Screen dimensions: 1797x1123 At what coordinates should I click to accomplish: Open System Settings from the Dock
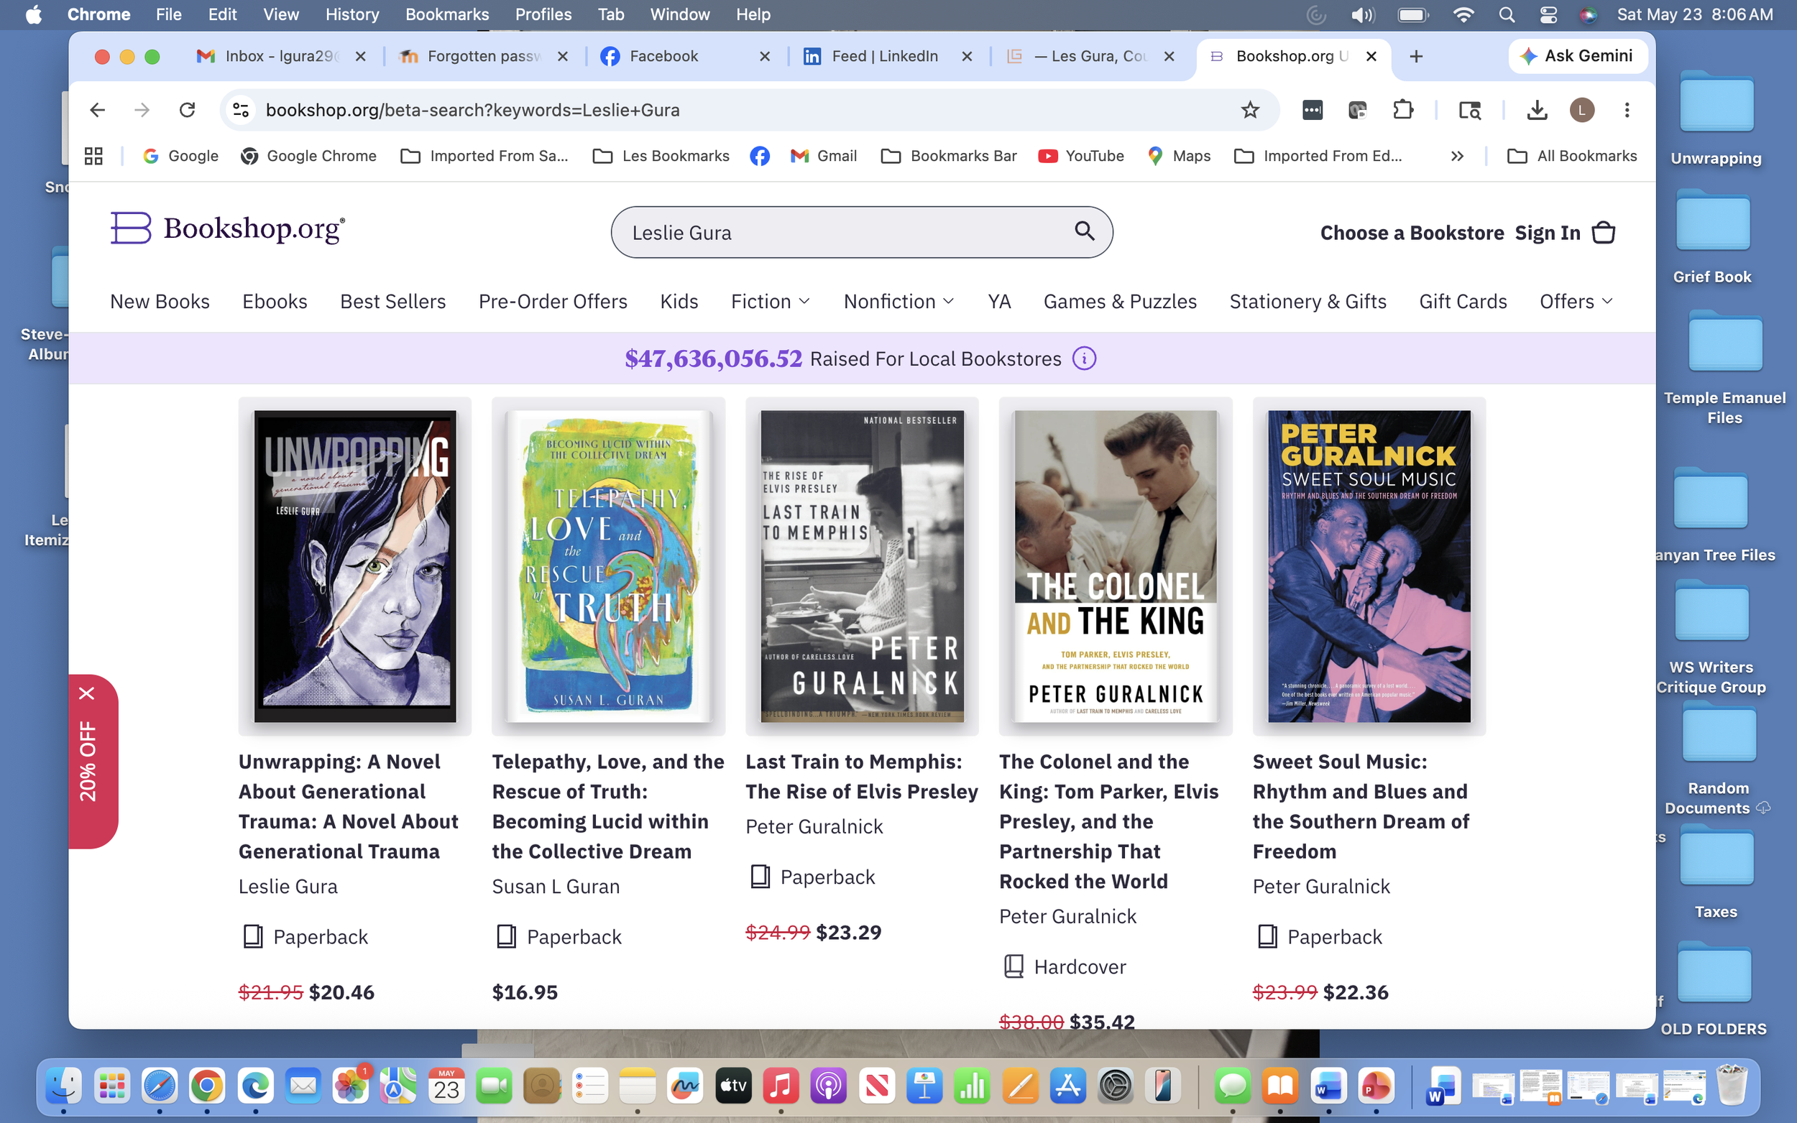click(x=1115, y=1086)
